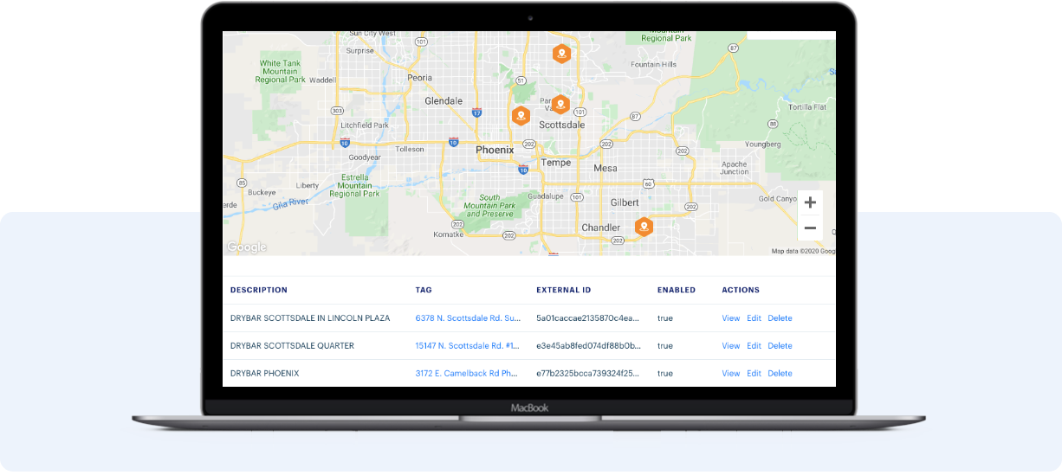Zoom in the map with plus button

(x=810, y=202)
